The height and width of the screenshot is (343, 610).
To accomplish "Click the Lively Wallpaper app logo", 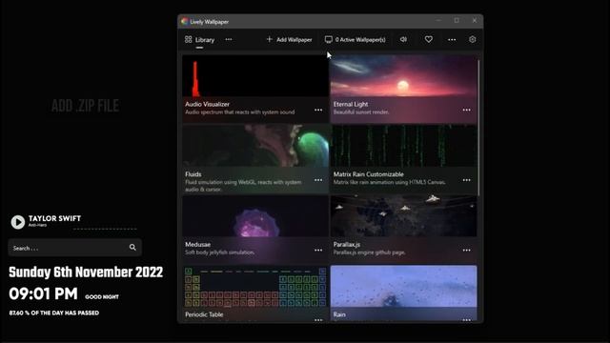I will [184, 21].
